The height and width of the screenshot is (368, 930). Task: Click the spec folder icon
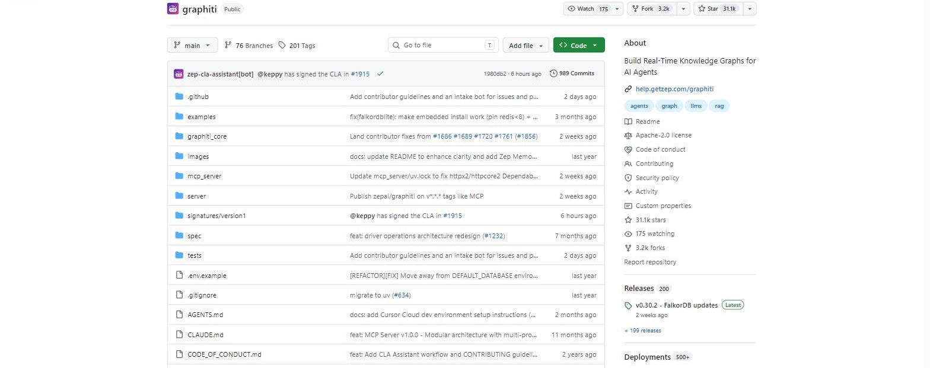click(x=179, y=236)
